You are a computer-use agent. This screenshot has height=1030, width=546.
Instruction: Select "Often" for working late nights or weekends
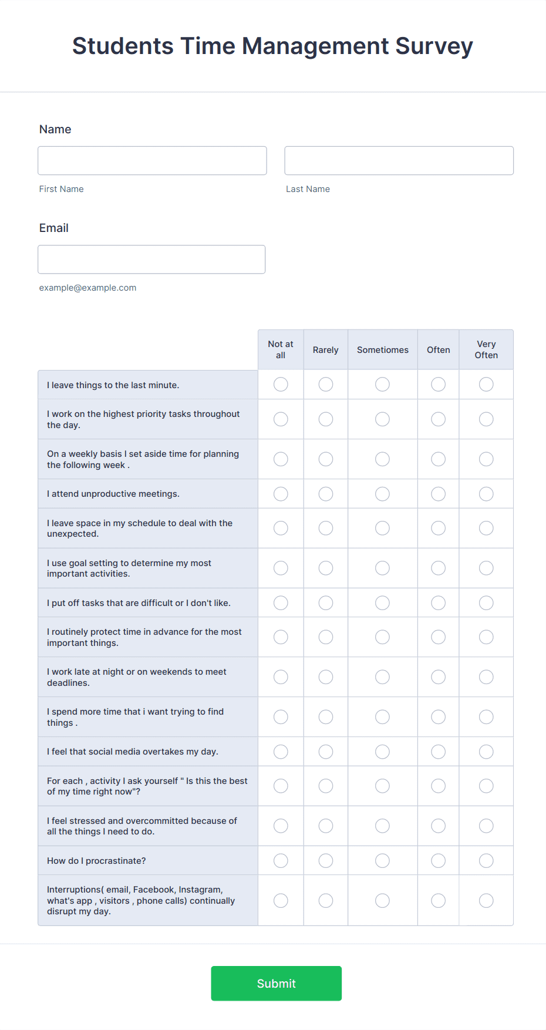(438, 676)
